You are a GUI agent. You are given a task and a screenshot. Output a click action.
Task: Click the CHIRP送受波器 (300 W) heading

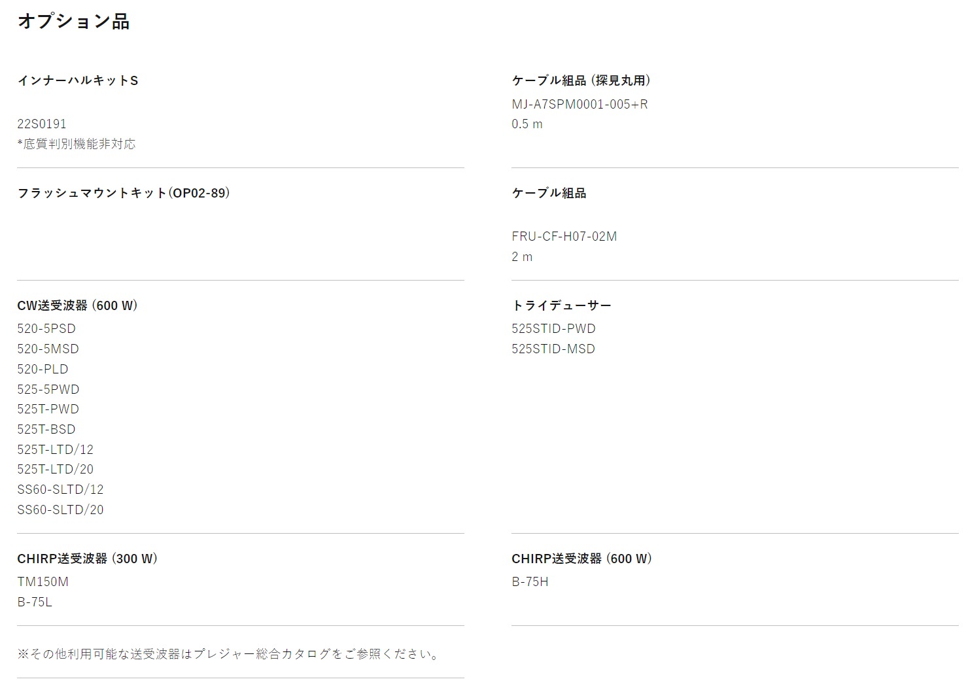[x=88, y=559]
